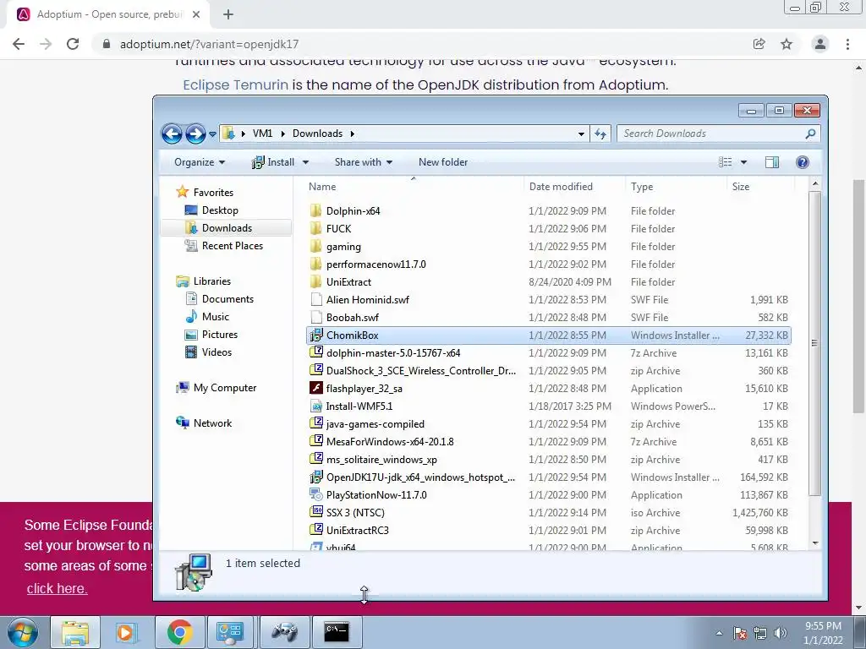Open the Share with menu
Viewport: 866px width, 649px height.
[364, 162]
